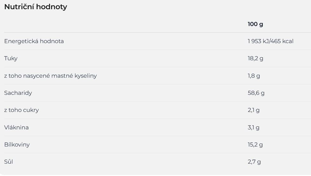Select the 2,7 g salt value
The image size is (311, 176).
pyautogui.click(x=254, y=162)
